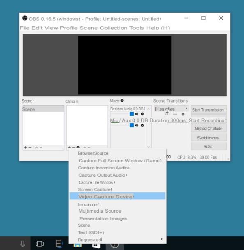Click the OBS logo in the title bar
Image resolution: width=244 pixels, height=250 pixels.
coord(25,18)
